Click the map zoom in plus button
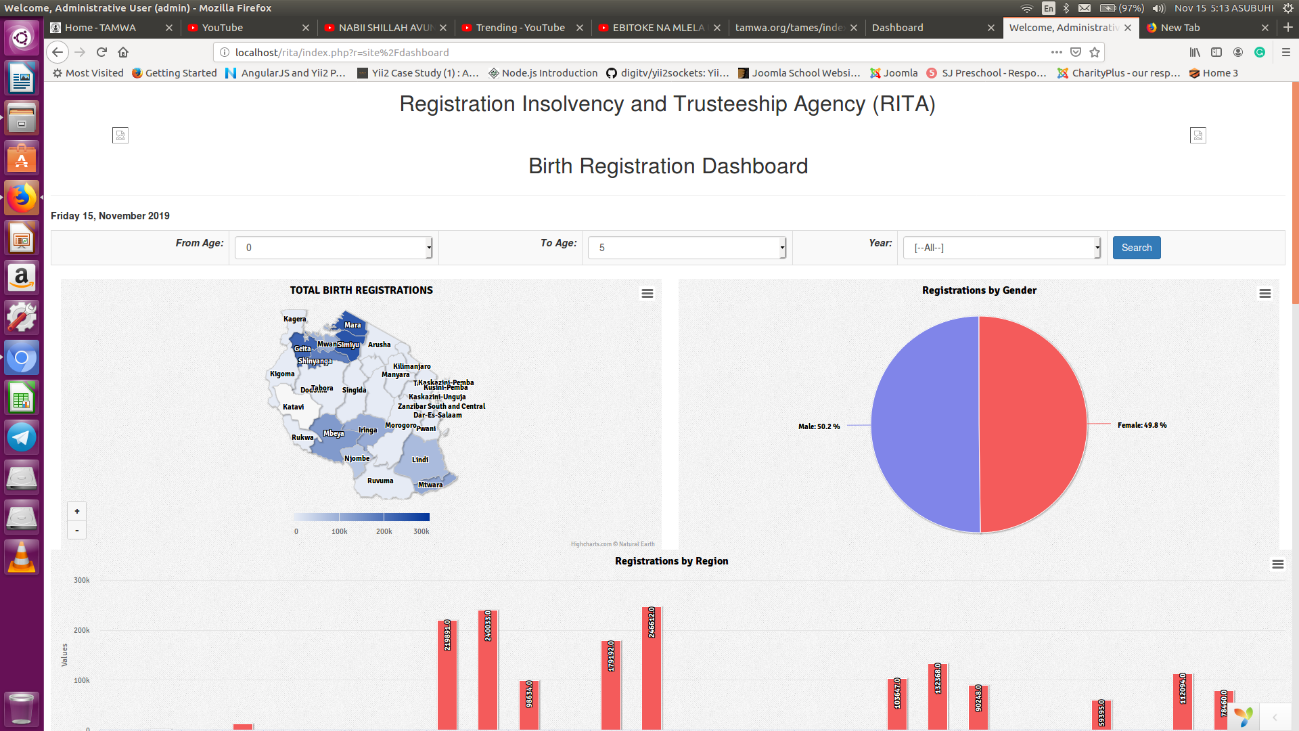This screenshot has height=731, width=1299. pos(77,512)
